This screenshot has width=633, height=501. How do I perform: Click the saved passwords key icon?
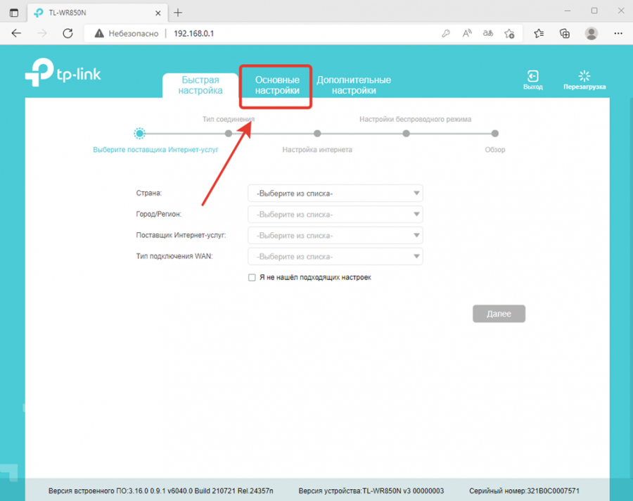pyautogui.click(x=446, y=33)
